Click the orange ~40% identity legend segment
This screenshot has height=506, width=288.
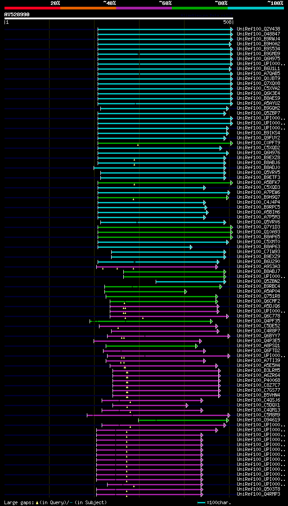tap(88, 8)
